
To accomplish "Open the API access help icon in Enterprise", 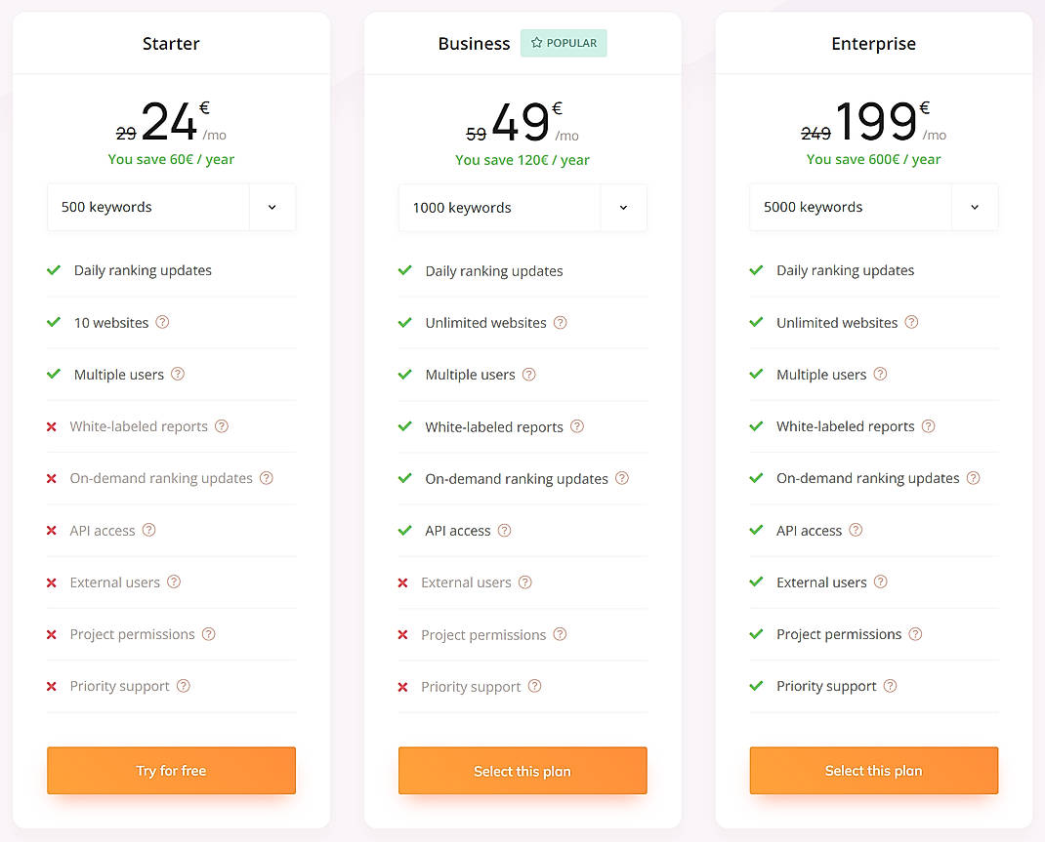I will [x=855, y=530].
